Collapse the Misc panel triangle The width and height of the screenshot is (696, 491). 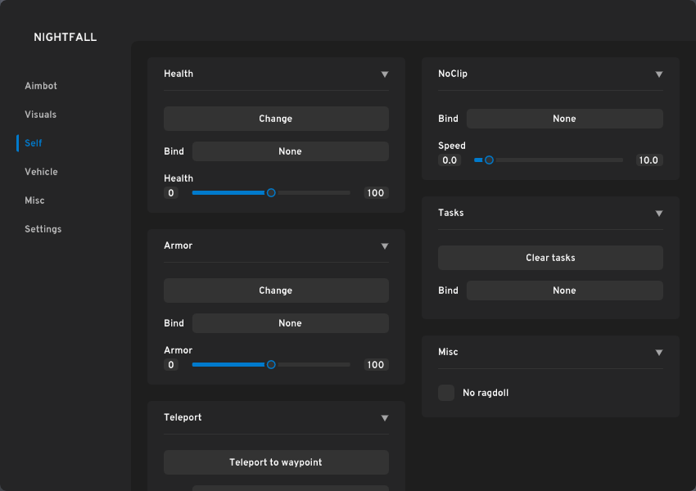[x=659, y=353]
